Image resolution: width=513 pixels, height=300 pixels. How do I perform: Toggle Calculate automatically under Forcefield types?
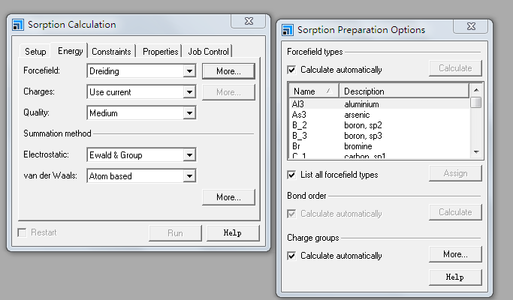click(292, 70)
